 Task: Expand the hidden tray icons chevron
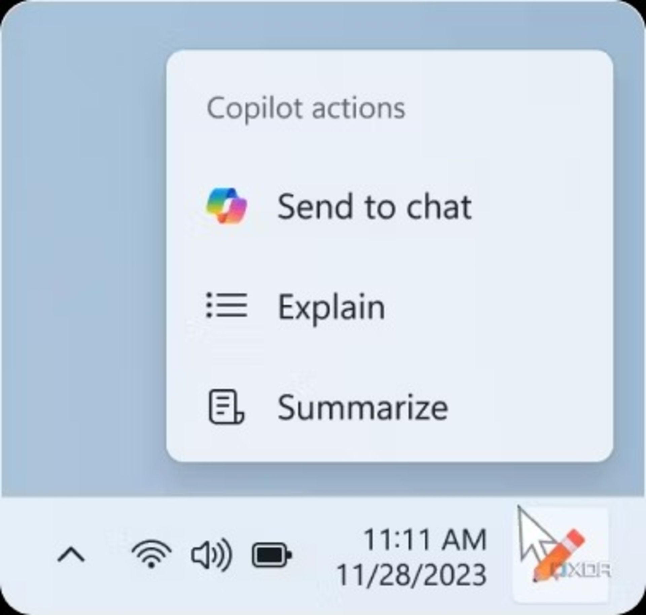(x=71, y=555)
